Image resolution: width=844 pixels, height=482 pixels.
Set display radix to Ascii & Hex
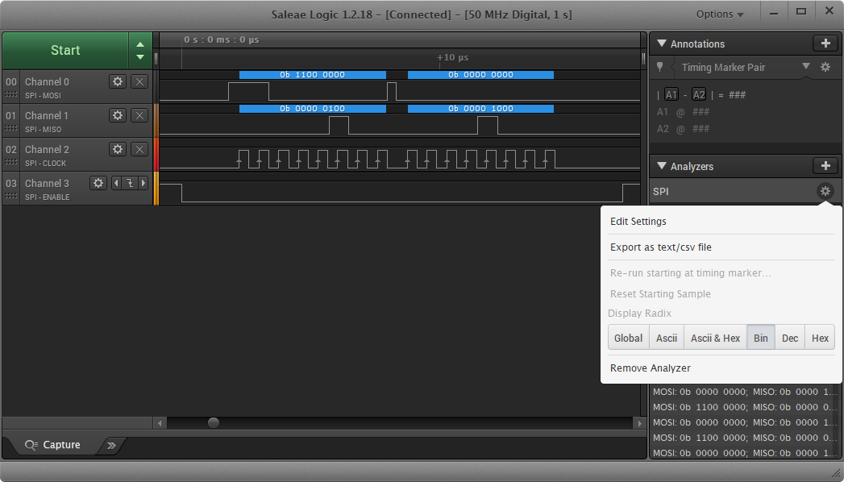[x=715, y=338]
